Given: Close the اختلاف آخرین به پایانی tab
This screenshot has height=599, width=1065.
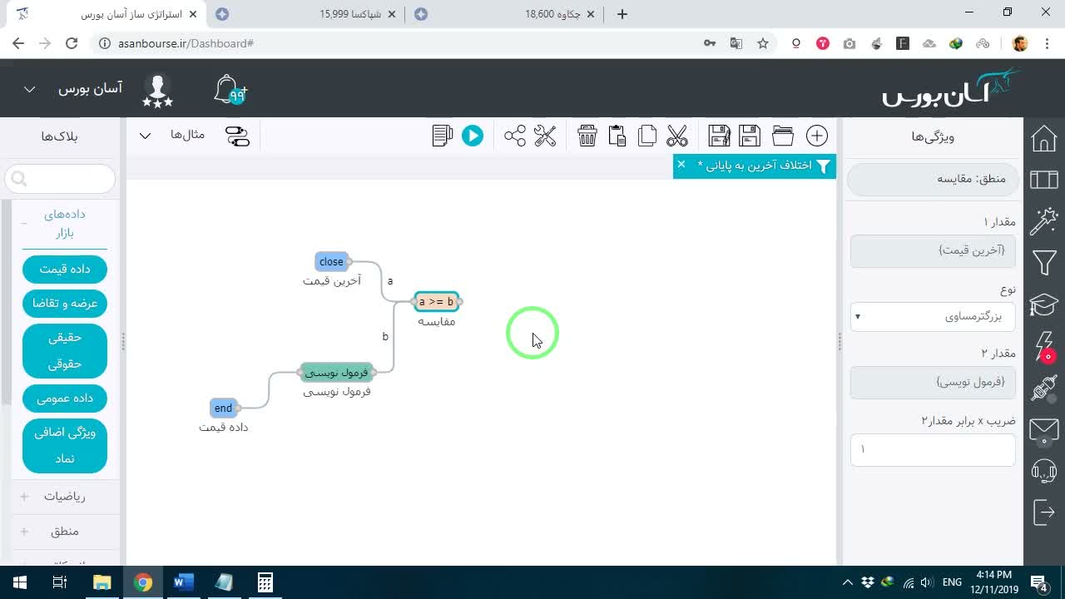Looking at the screenshot, I should coord(681,165).
